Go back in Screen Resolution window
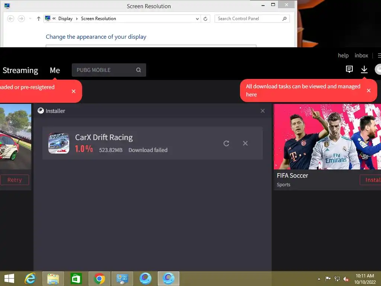 [x=10, y=19]
